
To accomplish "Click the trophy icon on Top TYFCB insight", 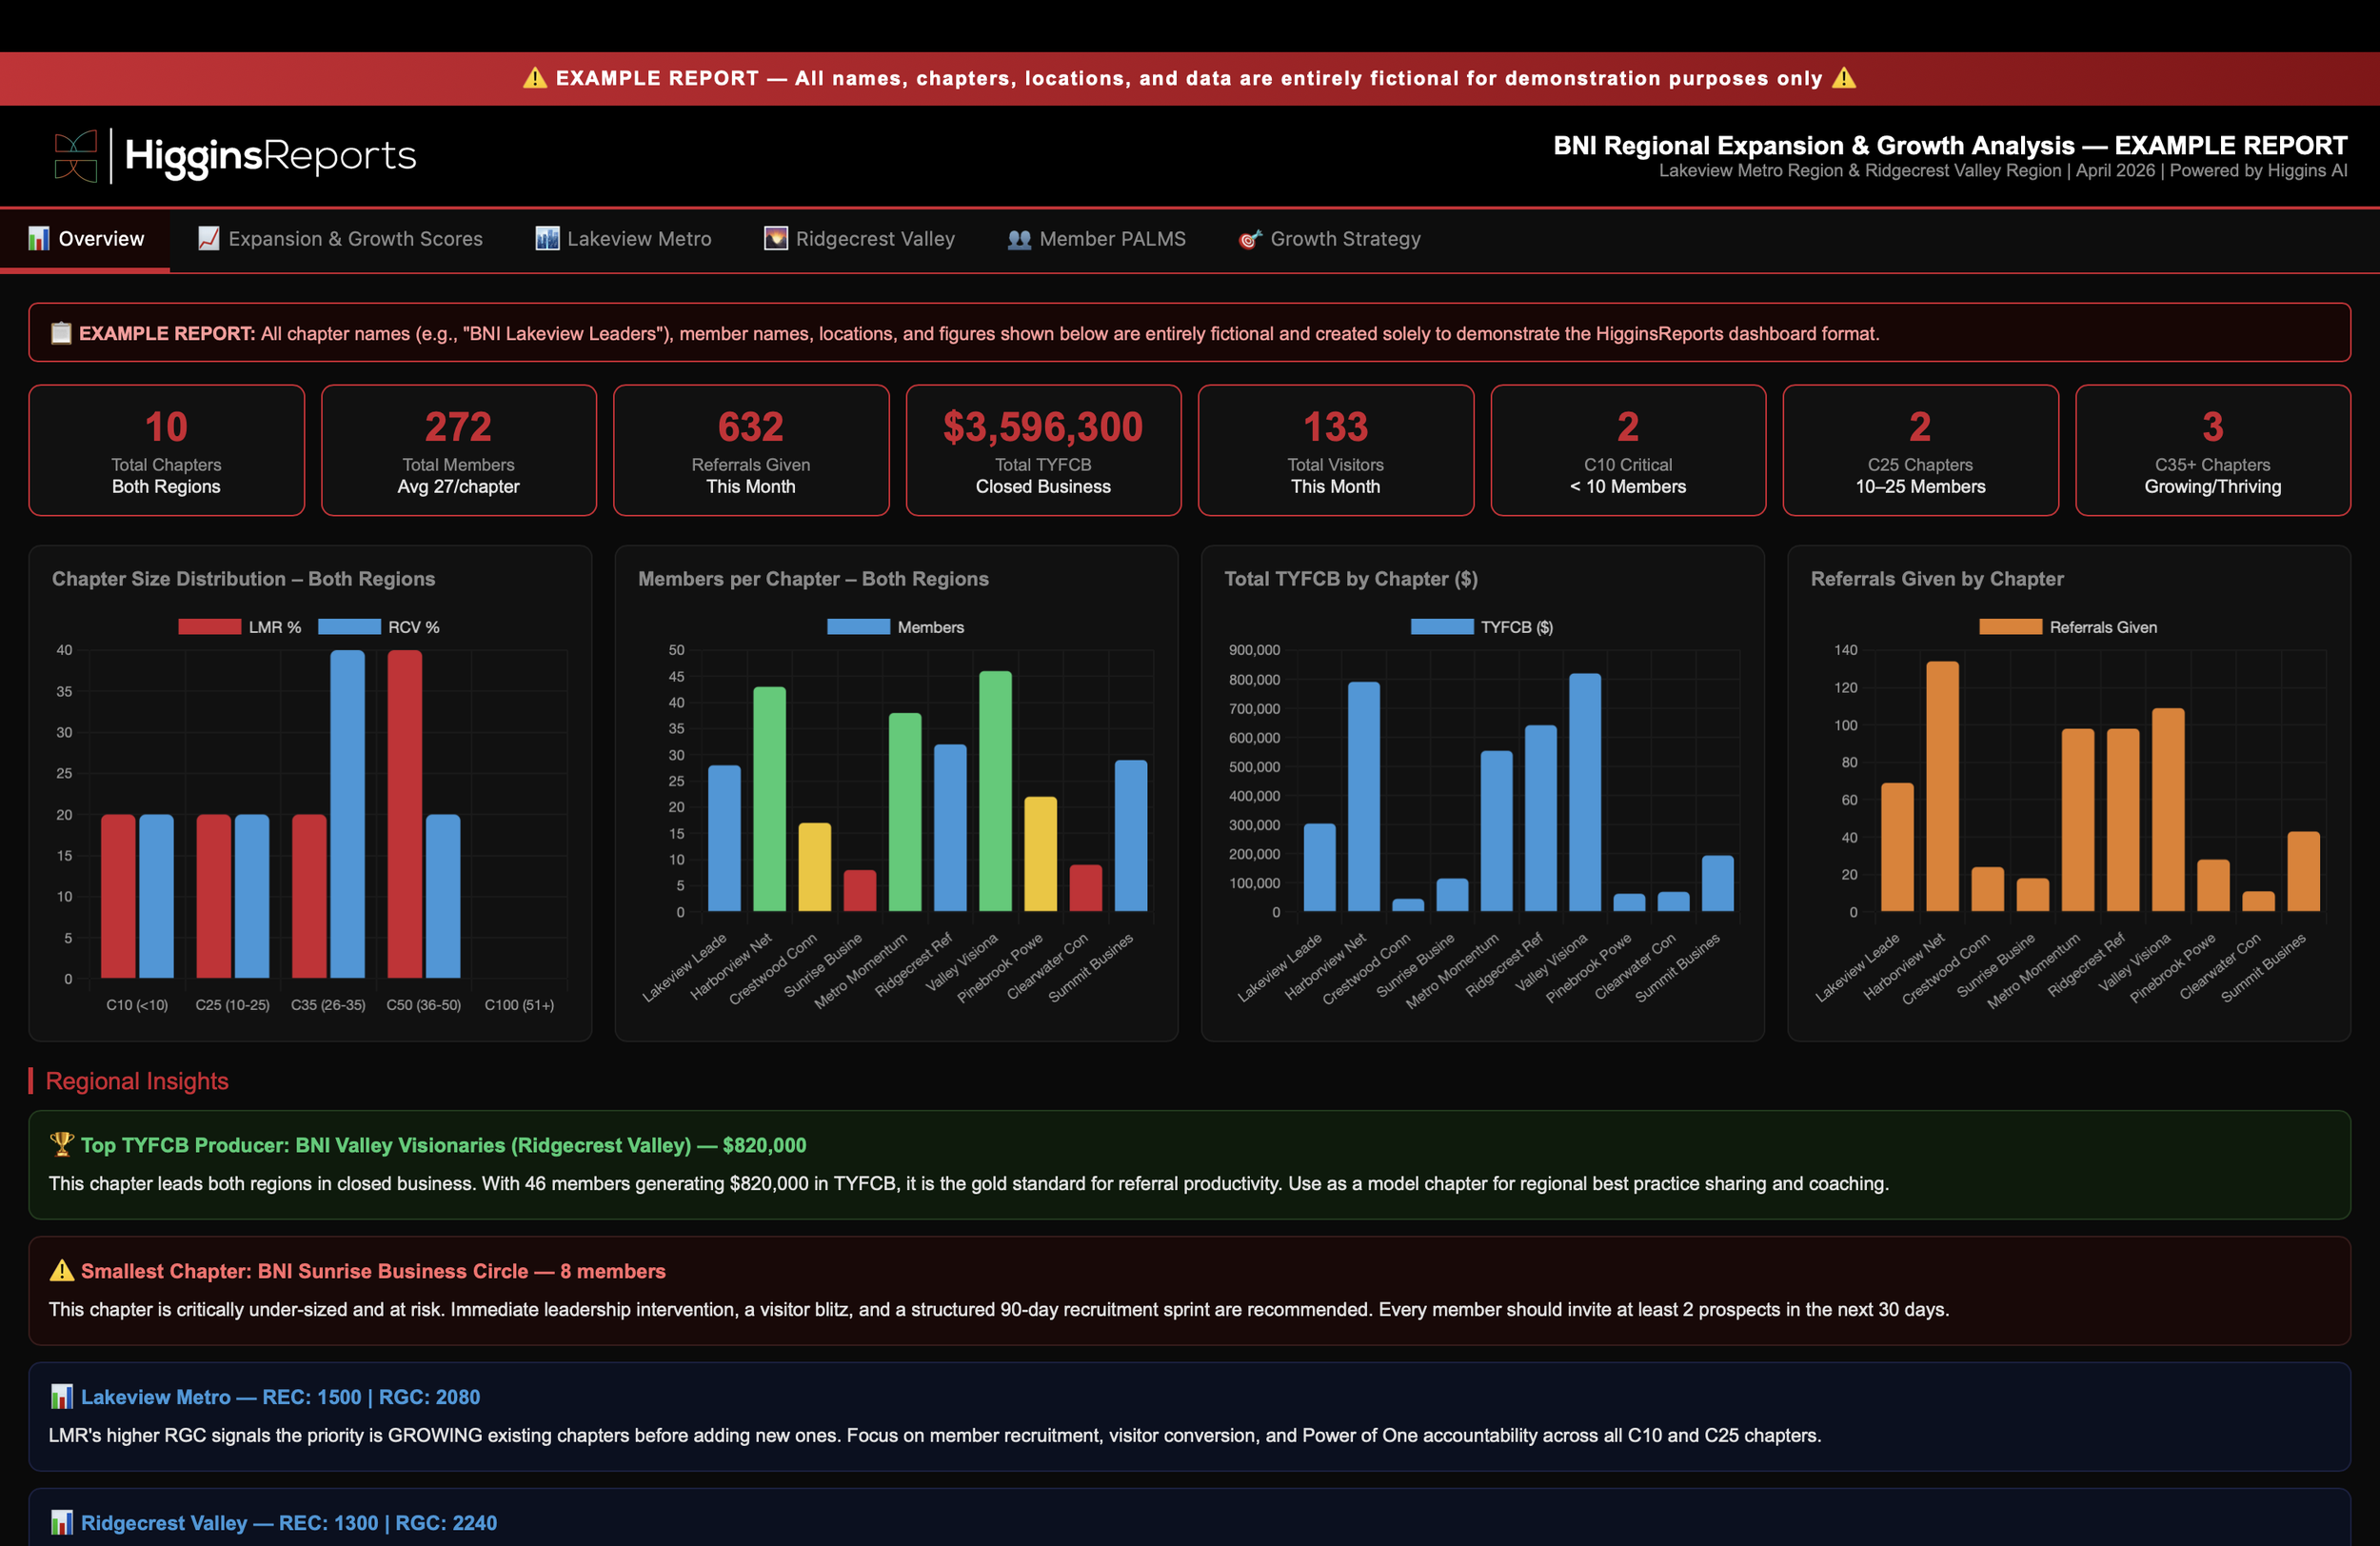I will 62,1143.
